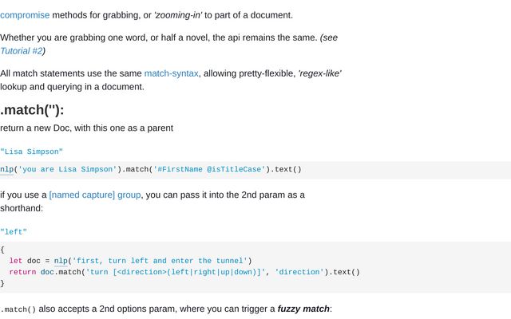Click the bold fuzzy match text
Viewport: 511px width, 319px height.
tap(303, 309)
